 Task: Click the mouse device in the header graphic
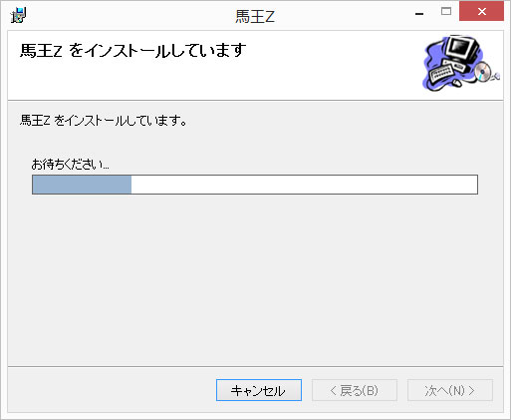pyautogui.click(x=457, y=82)
